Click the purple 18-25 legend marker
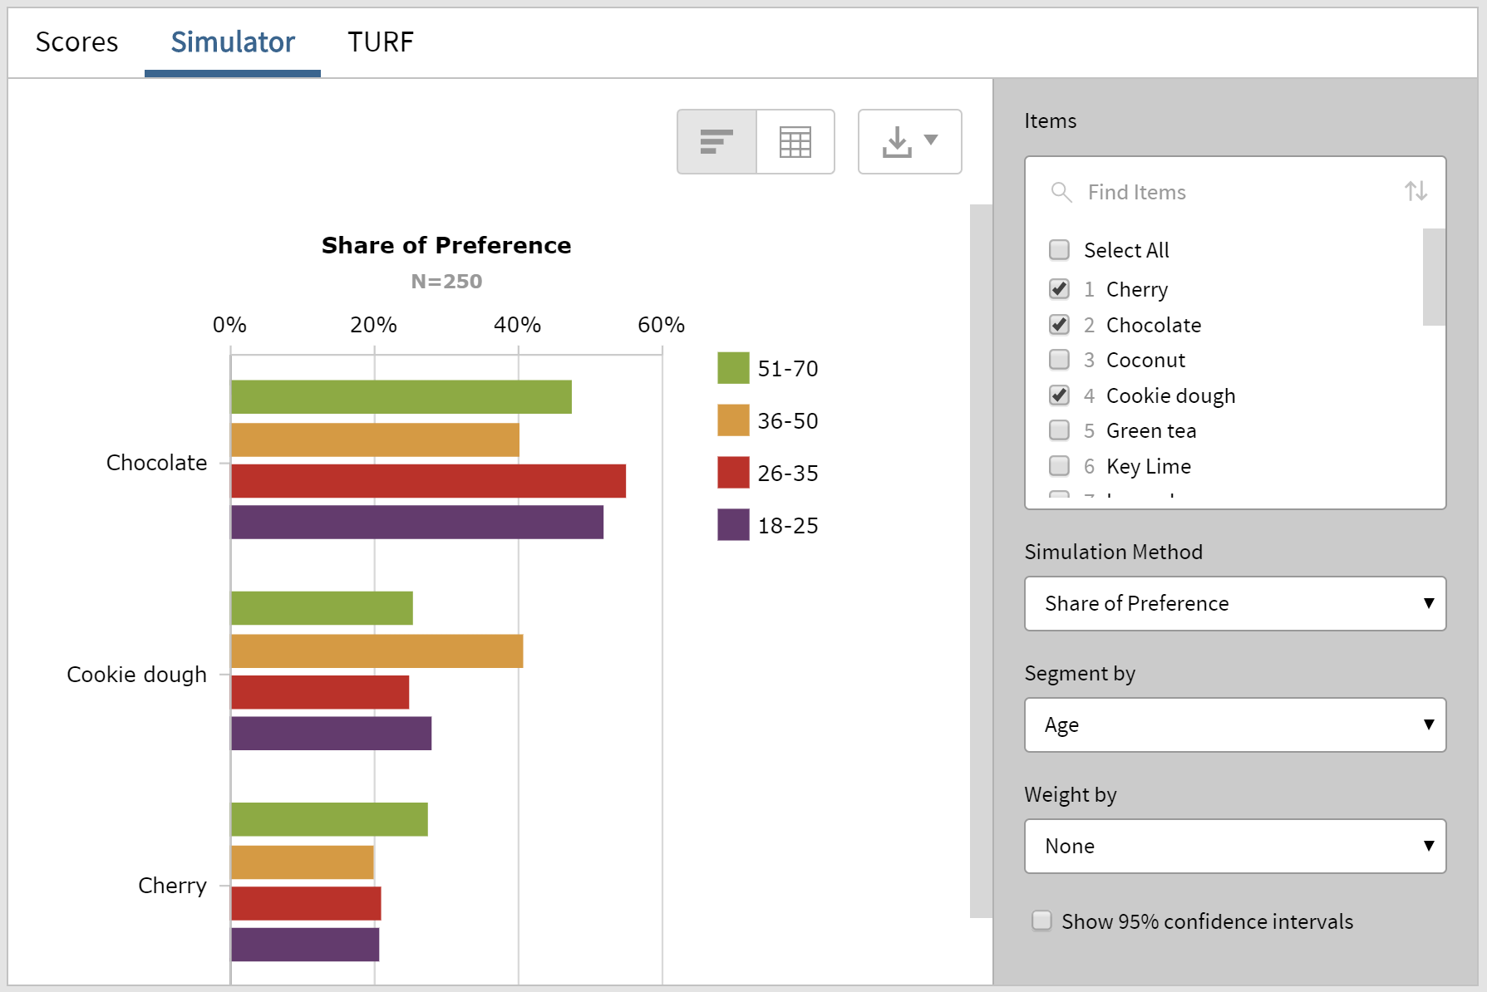The width and height of the screenshot is (1487, 992). pos(731,524)
